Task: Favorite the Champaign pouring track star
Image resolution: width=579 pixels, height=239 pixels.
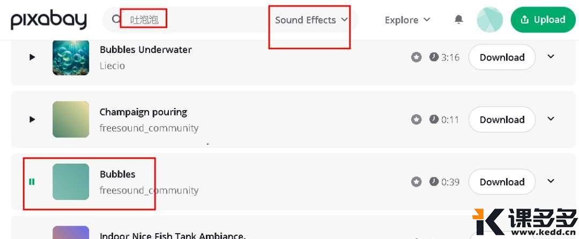Action: pyautogui.click(x=417, y=120)
